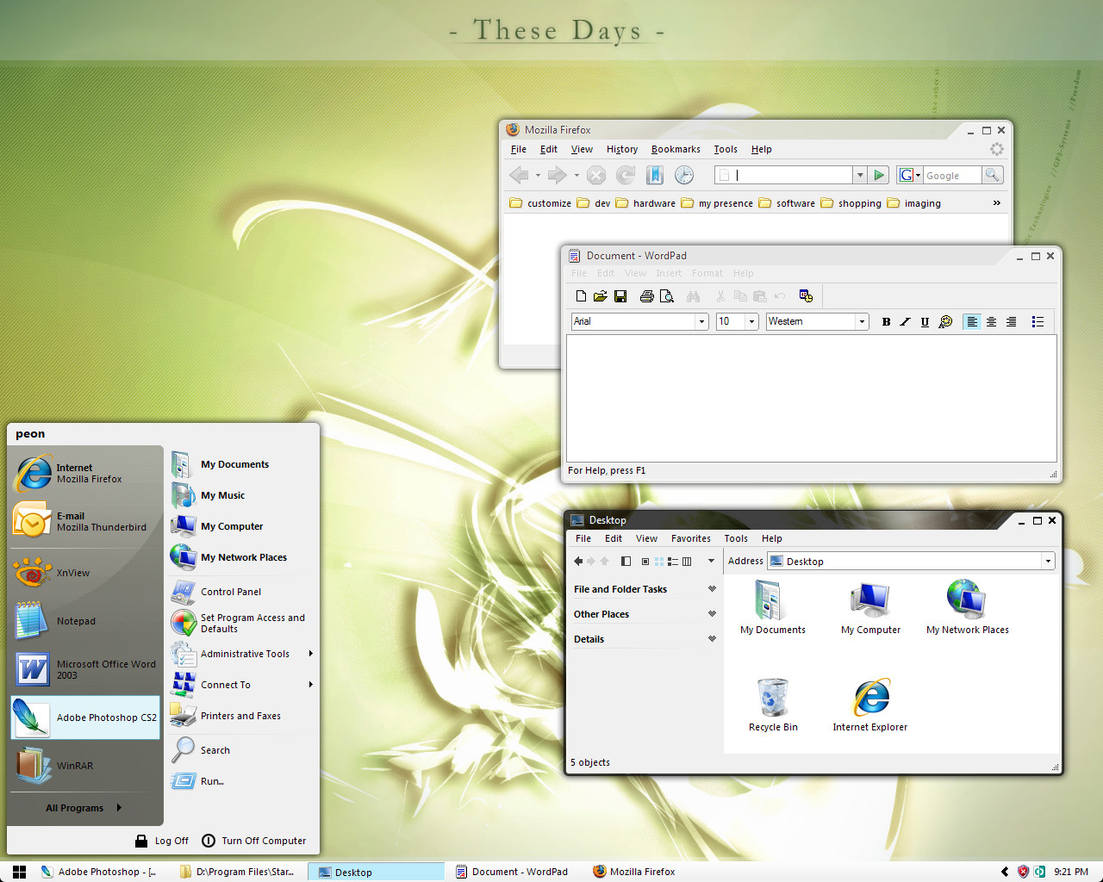
Task: Open Adobe Photoshop CS2 from Start menu
Action: click(85, 717)
